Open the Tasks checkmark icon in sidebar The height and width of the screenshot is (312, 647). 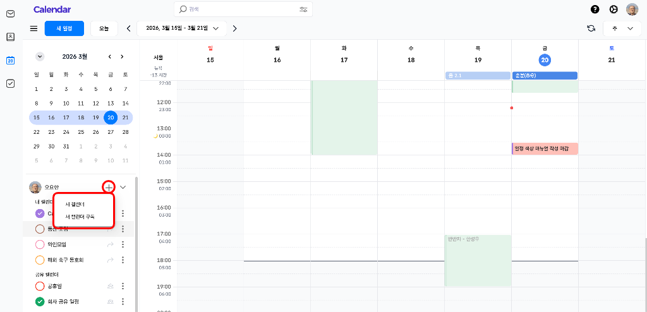10,83
